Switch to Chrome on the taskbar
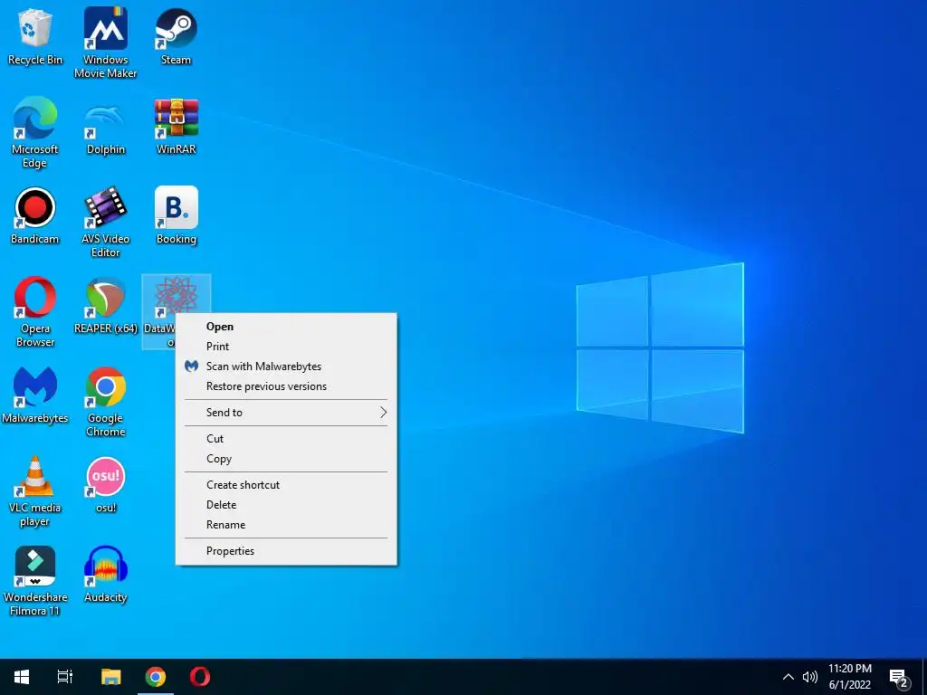This screenshot has width=927, height=695. pyautogui.click(x=156, y=677)
